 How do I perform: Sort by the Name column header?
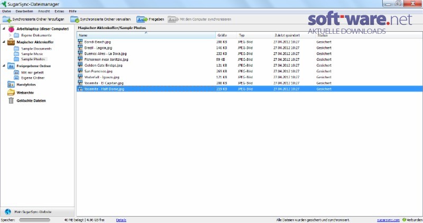146,35
